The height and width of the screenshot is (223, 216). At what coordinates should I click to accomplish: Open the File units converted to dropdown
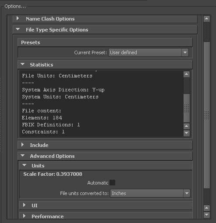pyautogui.click(x=150, y=193)
